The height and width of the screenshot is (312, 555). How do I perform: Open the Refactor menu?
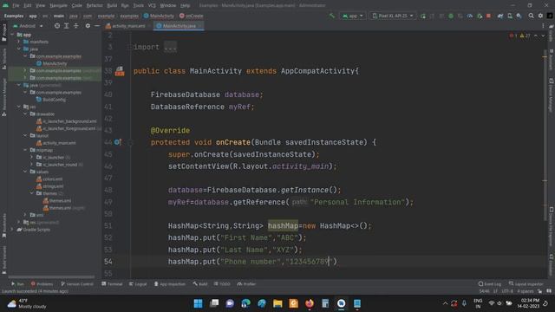(95, 5)
